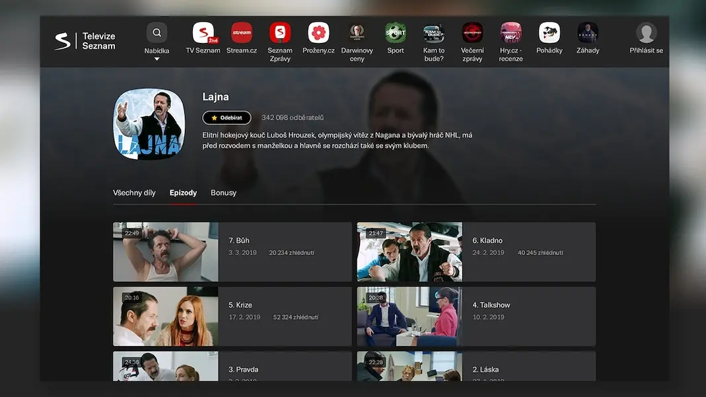Open the Kam to bude? channel icon
Image resolution: width=706 pixels, height=397 pixels.
[x=434, y=32]
